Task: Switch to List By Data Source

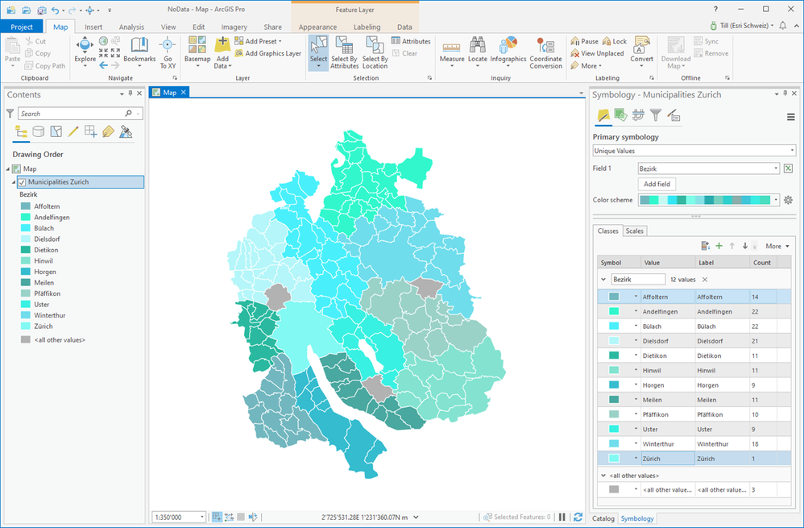Action: 39,132
